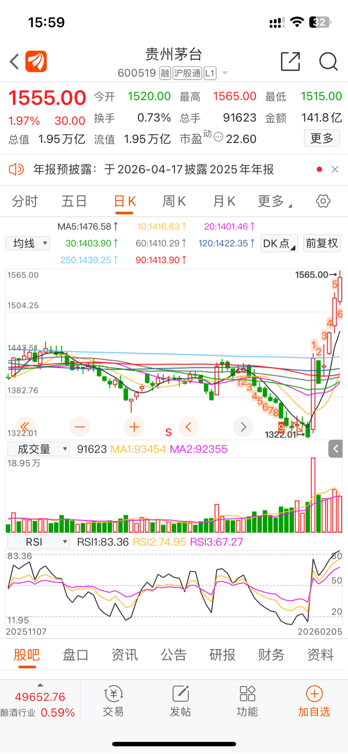Select the 股吧 tab
Image resolution: width=348 pixels, height=754 pixels.
27,655
